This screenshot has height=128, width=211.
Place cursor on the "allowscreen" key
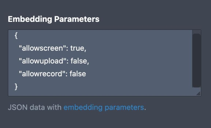click(42, 48)
